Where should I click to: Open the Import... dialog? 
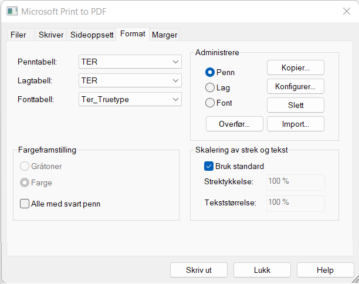(x=295, y=124)
